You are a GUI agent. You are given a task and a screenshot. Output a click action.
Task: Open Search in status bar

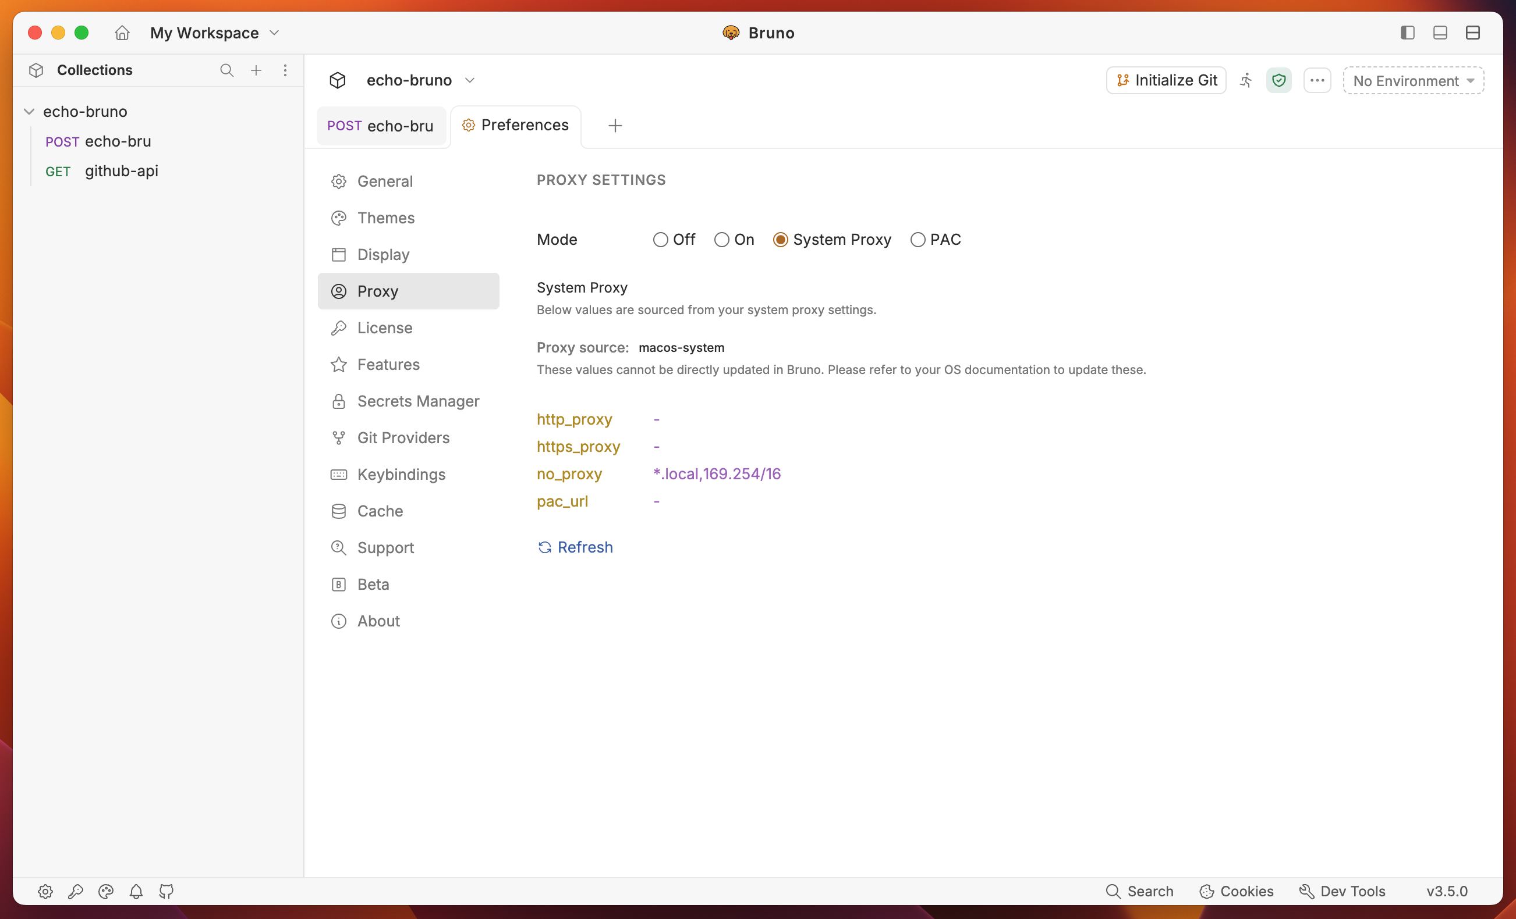click(1139, 891)
